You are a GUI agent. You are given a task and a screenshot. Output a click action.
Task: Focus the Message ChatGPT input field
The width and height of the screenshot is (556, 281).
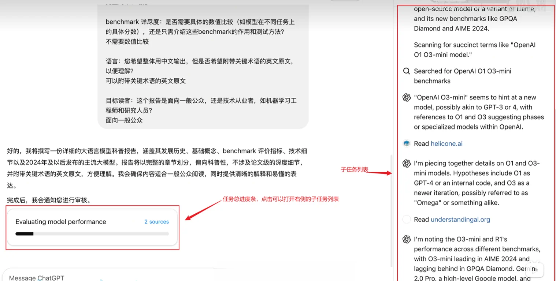pyautogui.click(x=110, y=278)
